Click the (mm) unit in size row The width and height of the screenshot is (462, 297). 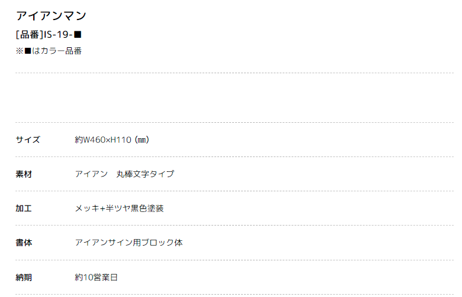(142, 139)
